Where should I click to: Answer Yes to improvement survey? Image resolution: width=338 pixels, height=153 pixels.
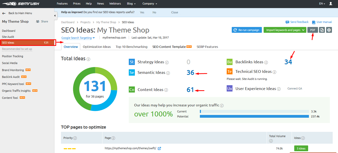(142, 12)
